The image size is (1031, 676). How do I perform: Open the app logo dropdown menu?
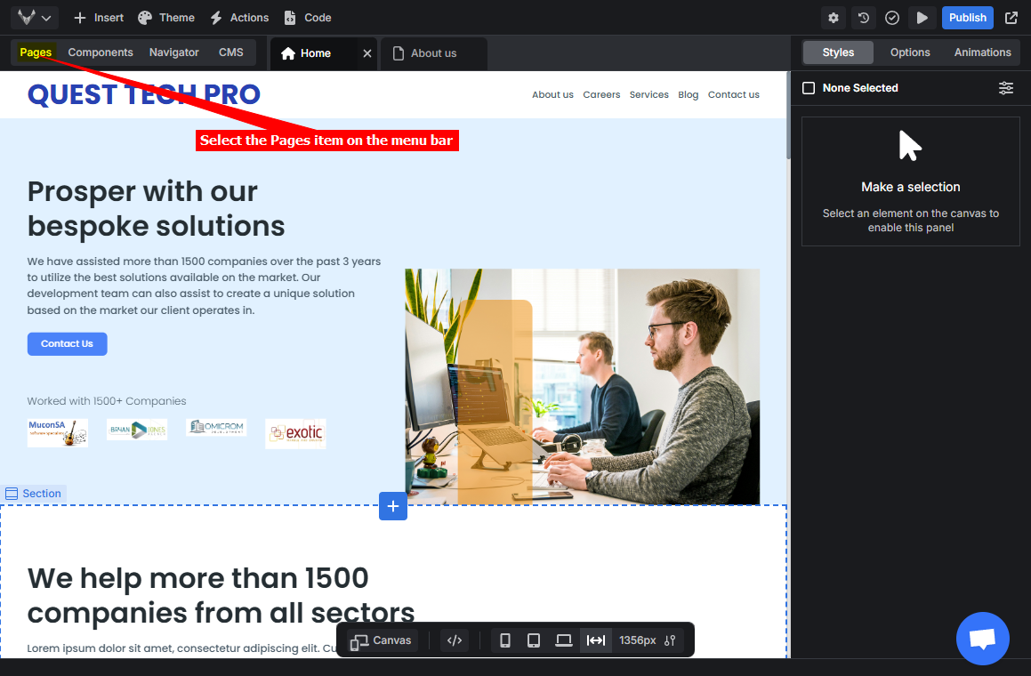(x=35, y=18)
